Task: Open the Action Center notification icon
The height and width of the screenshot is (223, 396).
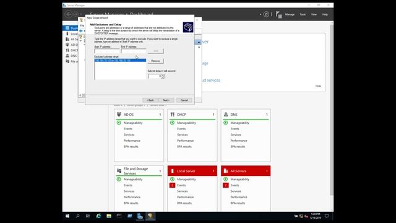Action: (x=327, y=216)
